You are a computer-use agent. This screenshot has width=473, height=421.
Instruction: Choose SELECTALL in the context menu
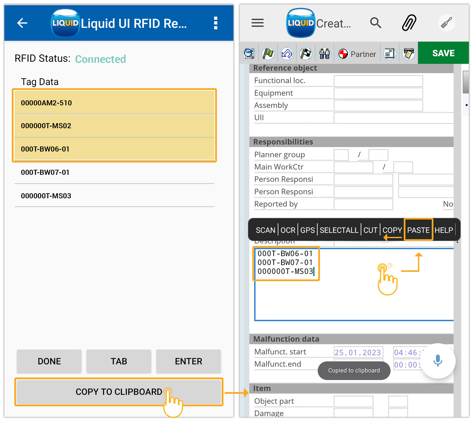(339, 230)
